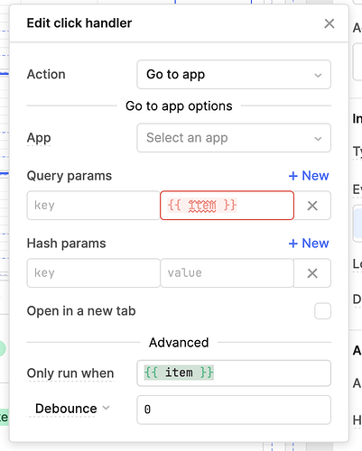Expand the Select an app dropdown
The image size is (362, 451).
(234, 138)
